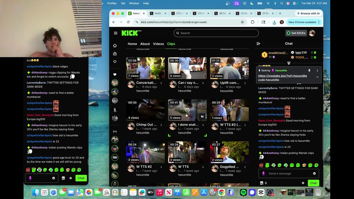Image resolution: width=354 pixels, height=199 pixels.
Task: Open the Help menu in the menu bar
Action: point(146,3)
